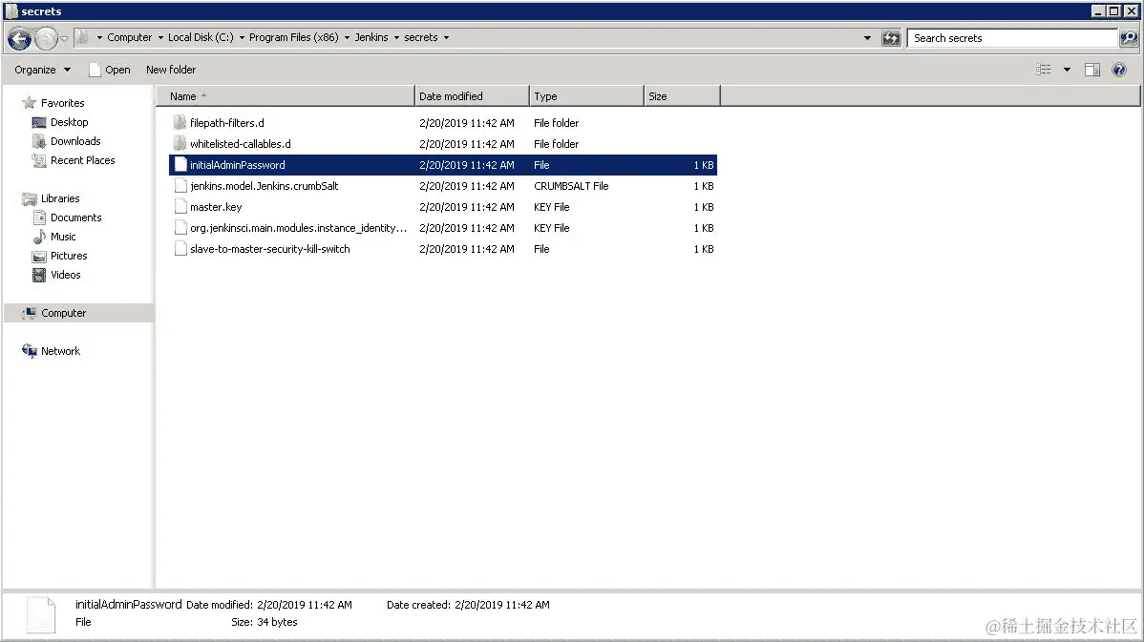Image resolution: width=1144 pixels, height=642 pixels.
Task: Select the whitelisted-callables.d file name
Action: [240, 144]
